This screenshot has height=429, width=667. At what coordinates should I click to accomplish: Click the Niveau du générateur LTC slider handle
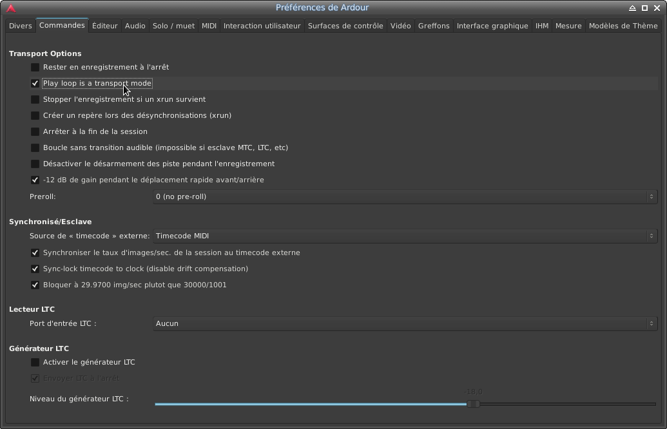[x=473, y=404]
